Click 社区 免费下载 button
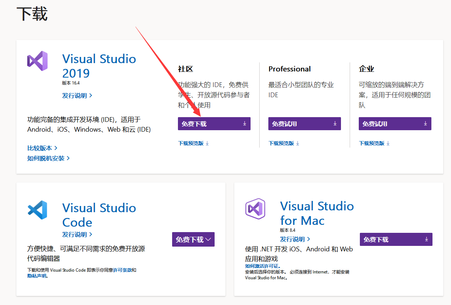The height and width of the screenshot is (305, 451). tap(214, 124)
